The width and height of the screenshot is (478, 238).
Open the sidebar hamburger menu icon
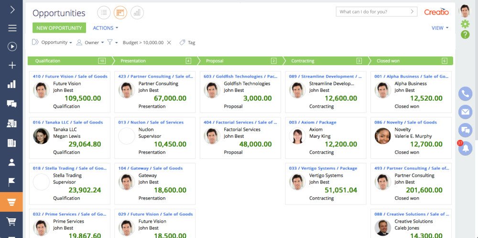12,28
